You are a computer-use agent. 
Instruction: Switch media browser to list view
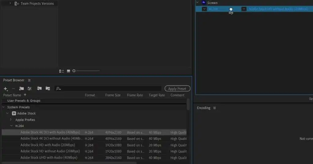click(x=61, y=71)
